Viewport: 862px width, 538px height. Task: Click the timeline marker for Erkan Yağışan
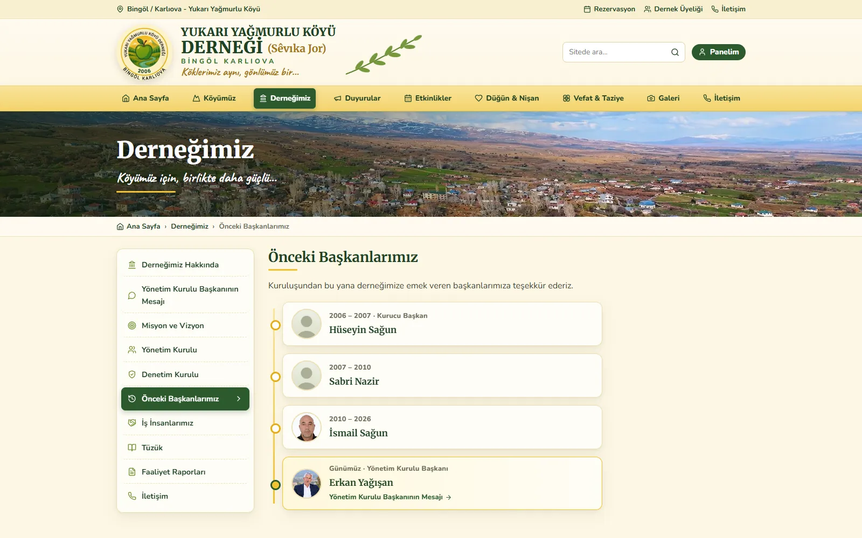tap(275, 485)
